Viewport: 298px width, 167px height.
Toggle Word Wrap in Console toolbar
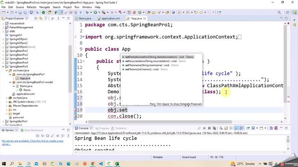click(x=231, y=128)
